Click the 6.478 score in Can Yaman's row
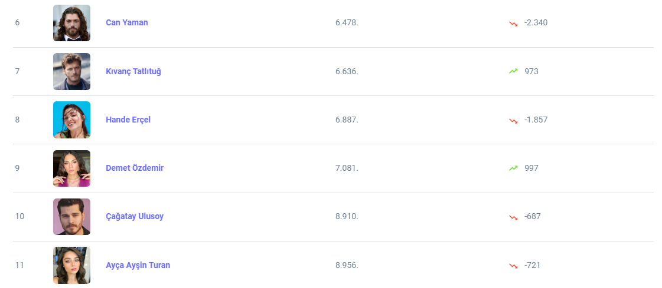662x288 pixels. point(347,22)
